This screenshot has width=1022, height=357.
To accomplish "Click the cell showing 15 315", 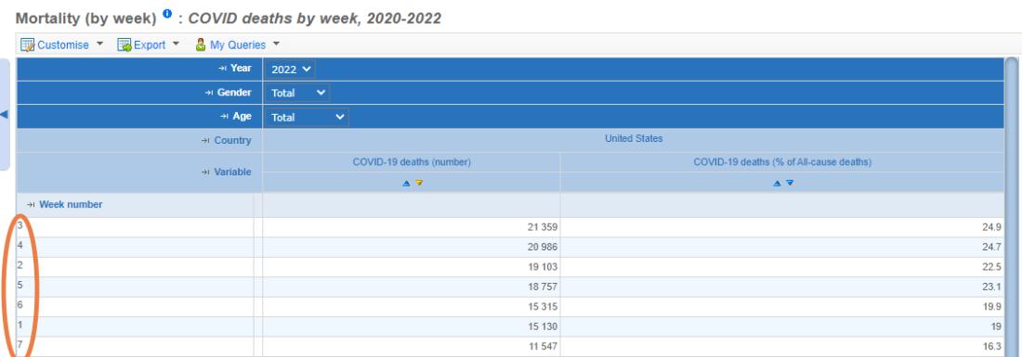I will pos(412,307).
